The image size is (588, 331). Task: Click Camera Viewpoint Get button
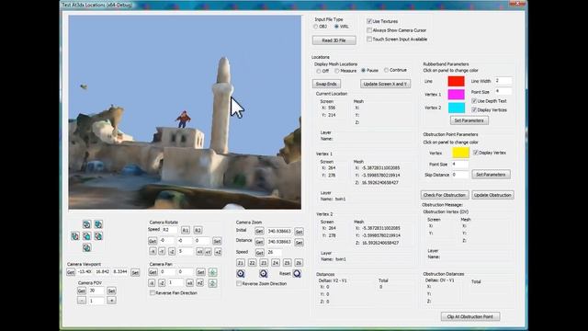point(71,272)
